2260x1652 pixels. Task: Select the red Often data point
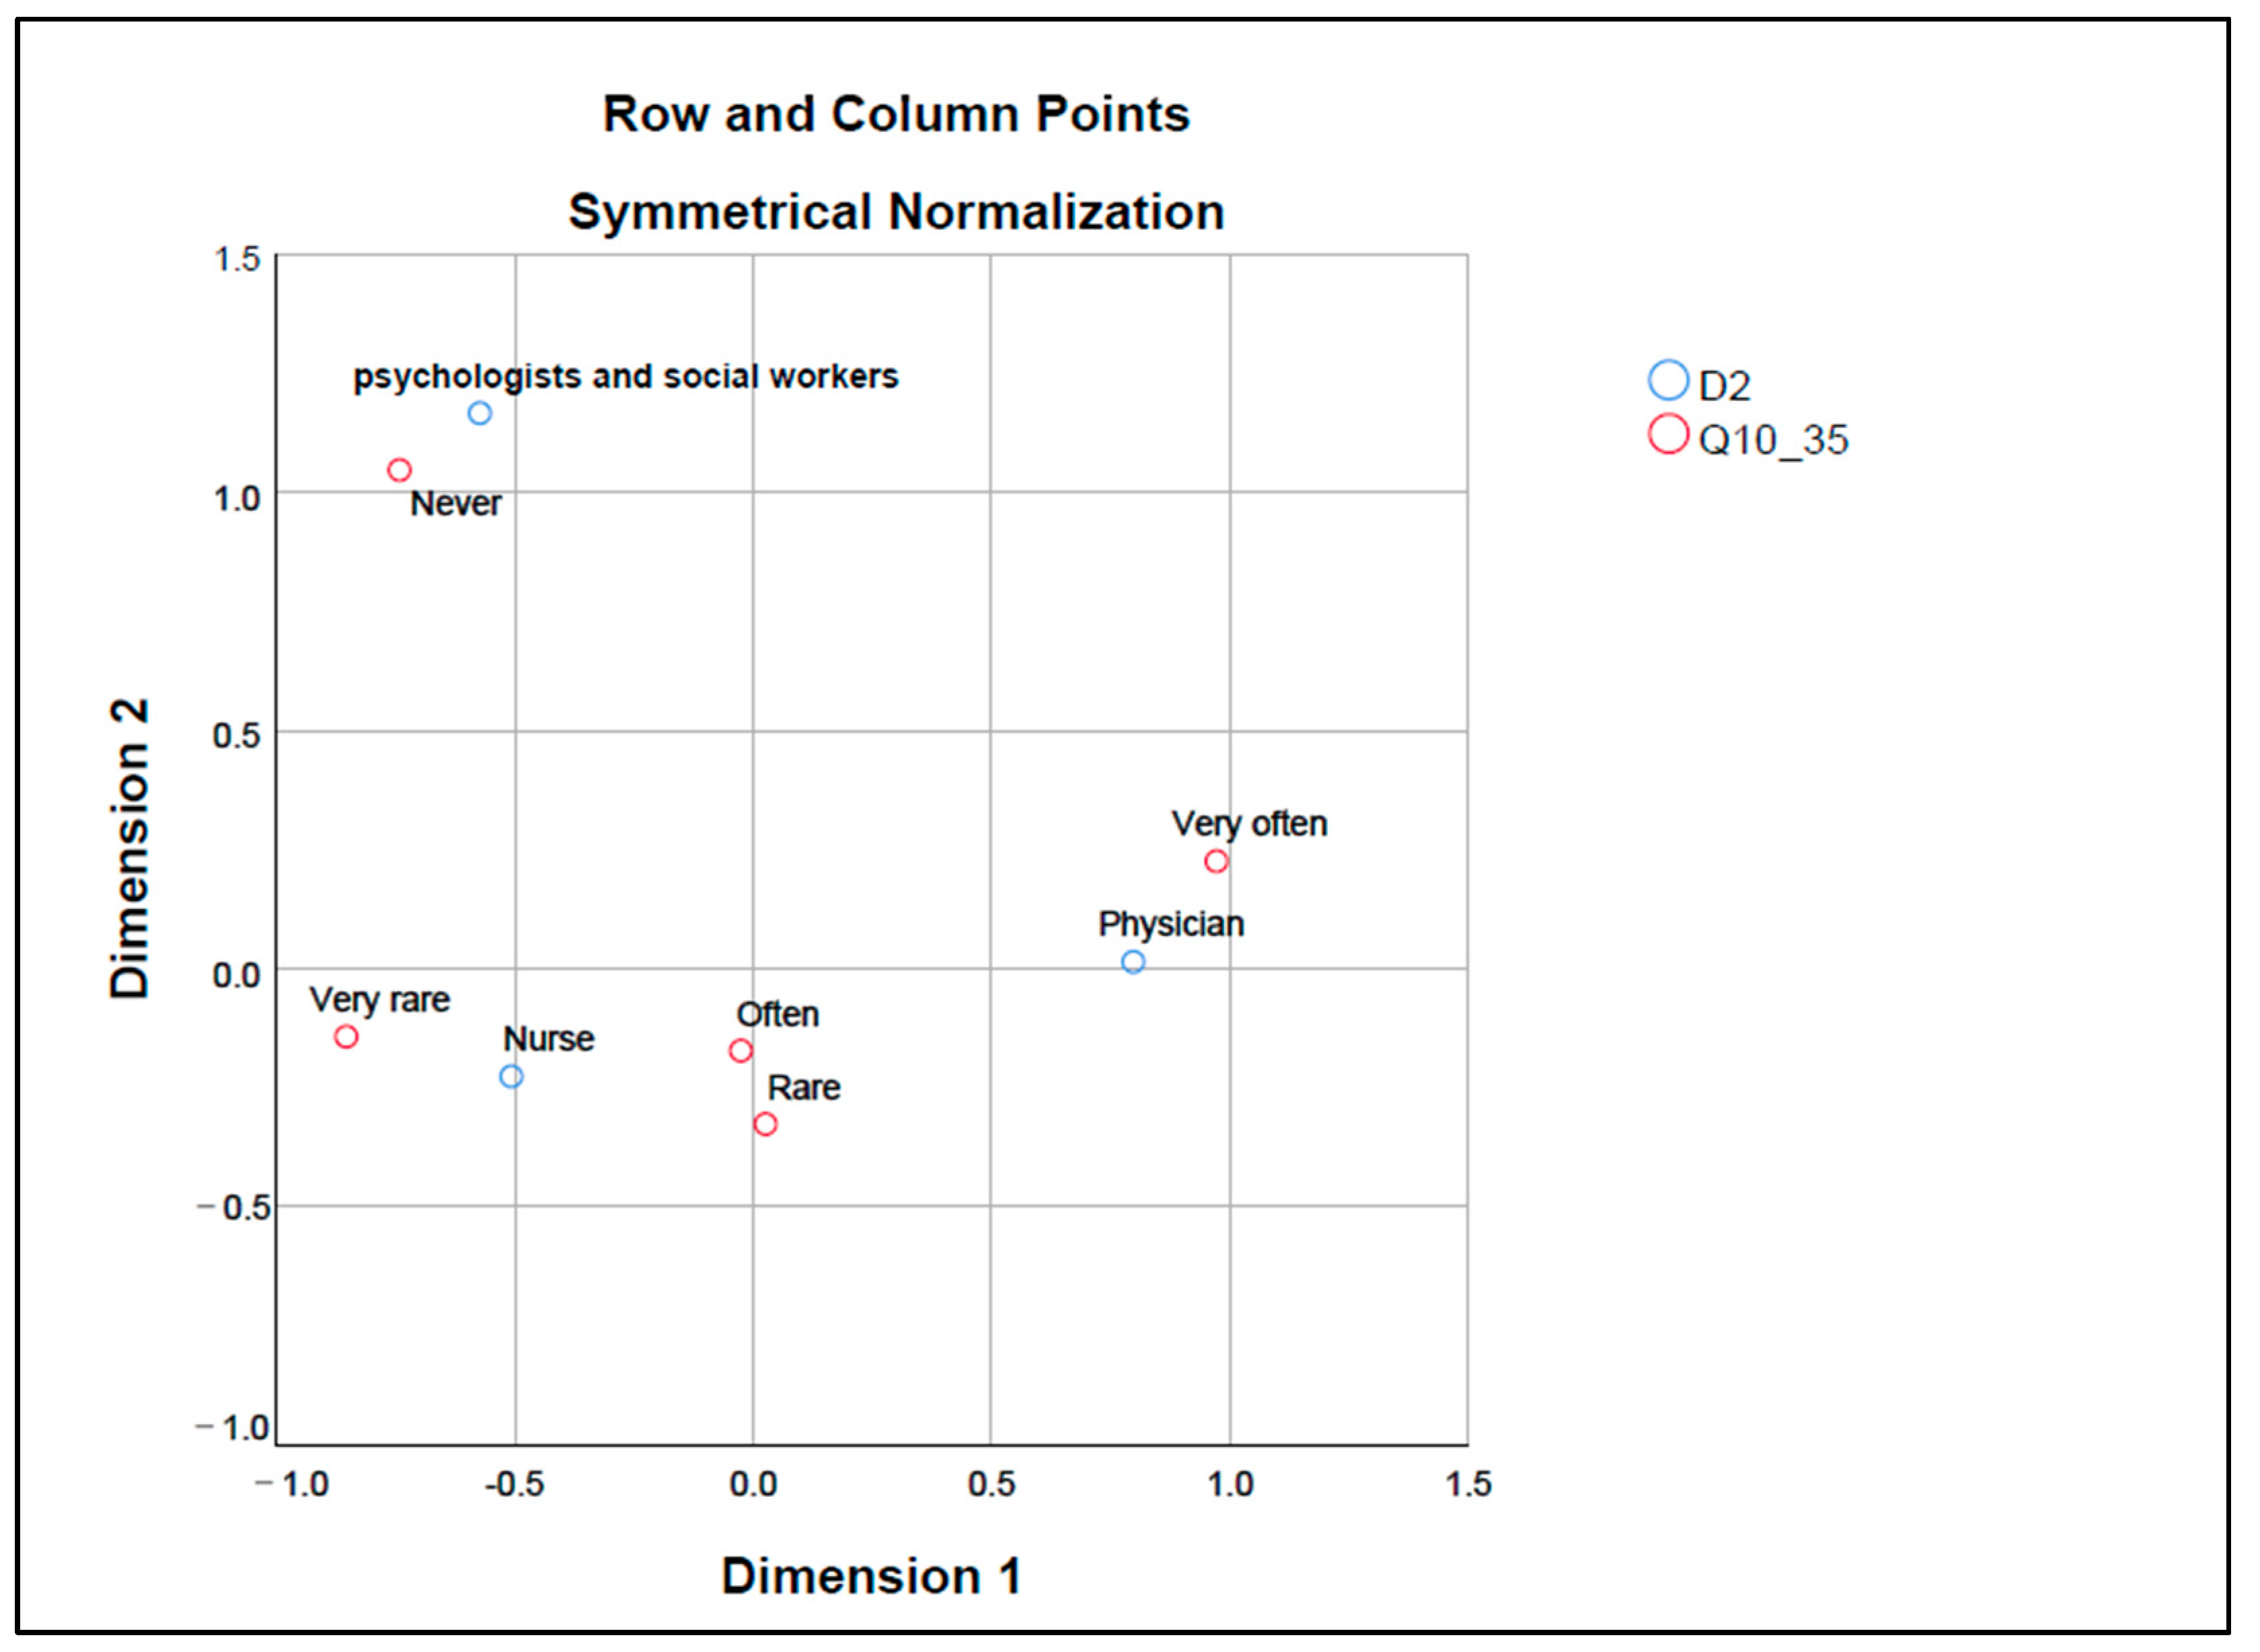point(741,1051)
